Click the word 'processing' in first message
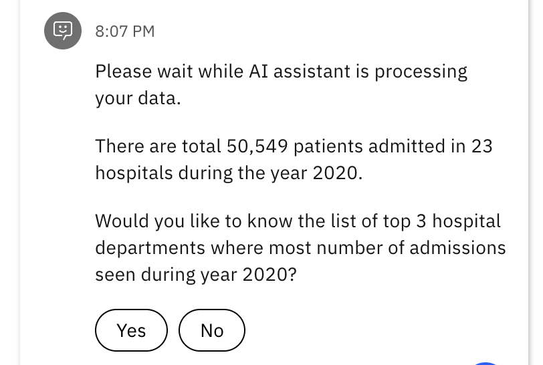 point(421,72)
